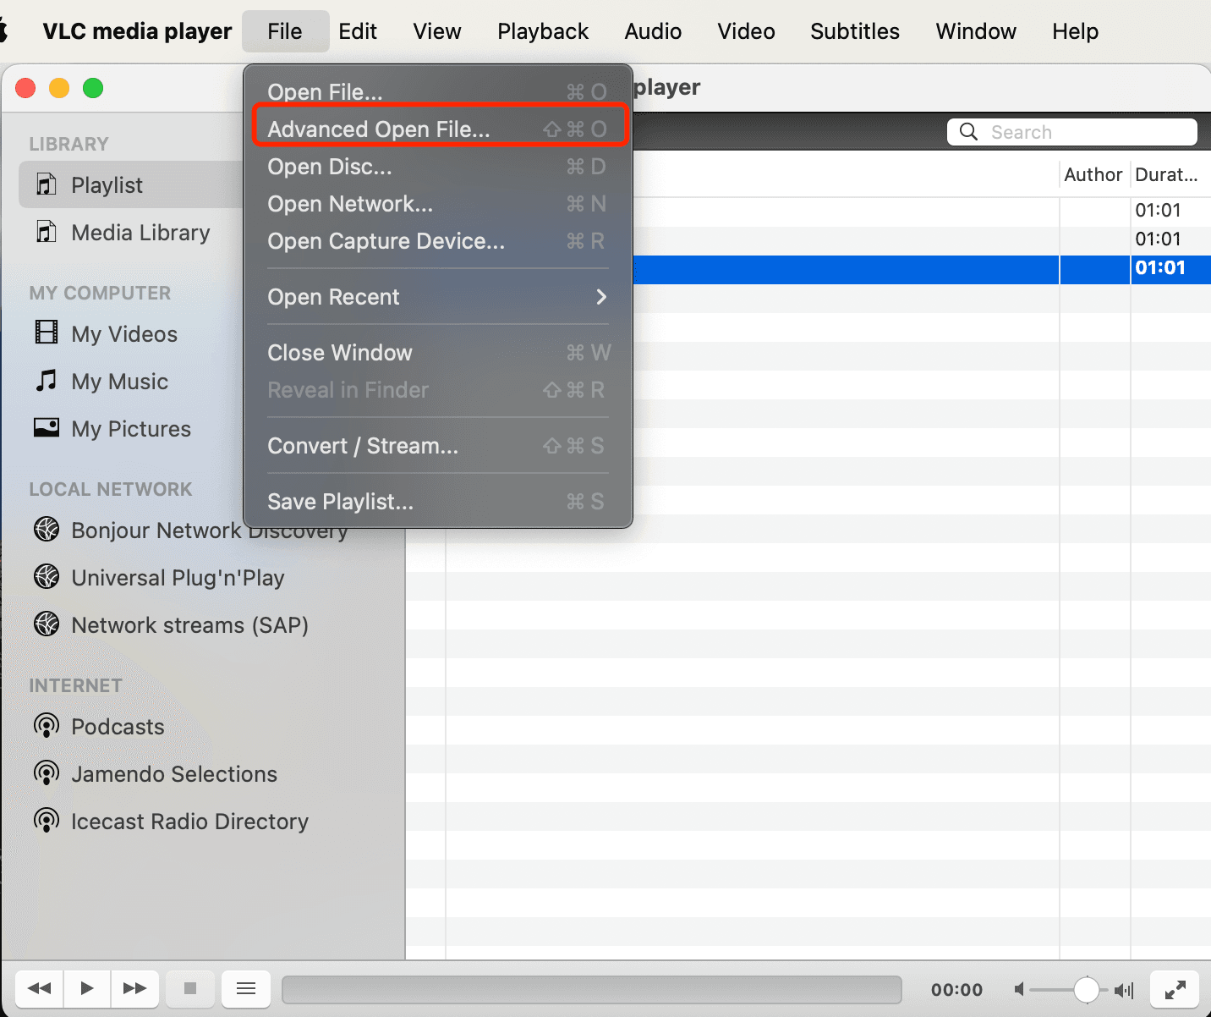The image size is (1211, 1017).
Task: Select Open Disc... in the menu
Action: [438, 167]
